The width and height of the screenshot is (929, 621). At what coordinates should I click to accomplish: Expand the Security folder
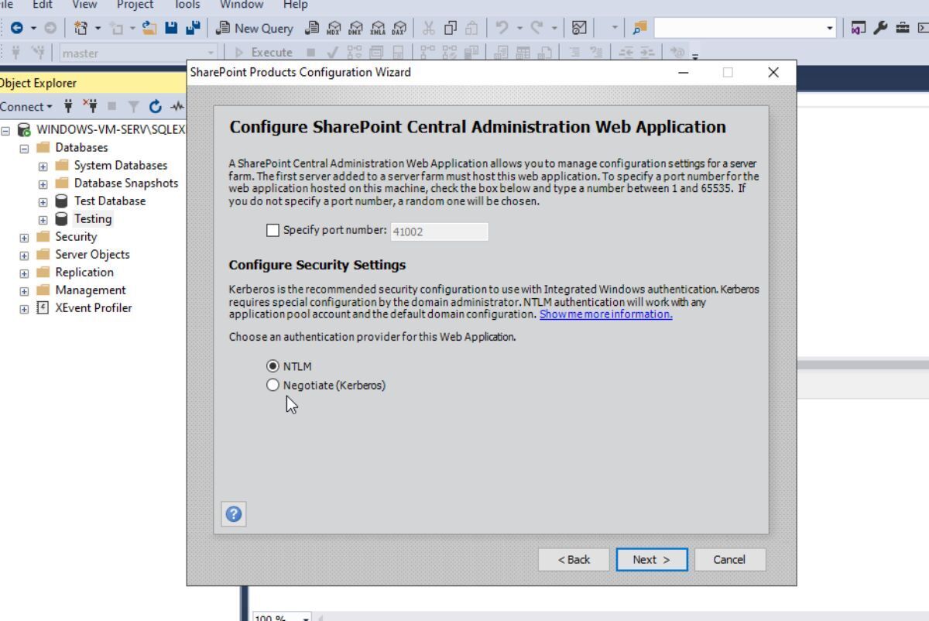24,237
